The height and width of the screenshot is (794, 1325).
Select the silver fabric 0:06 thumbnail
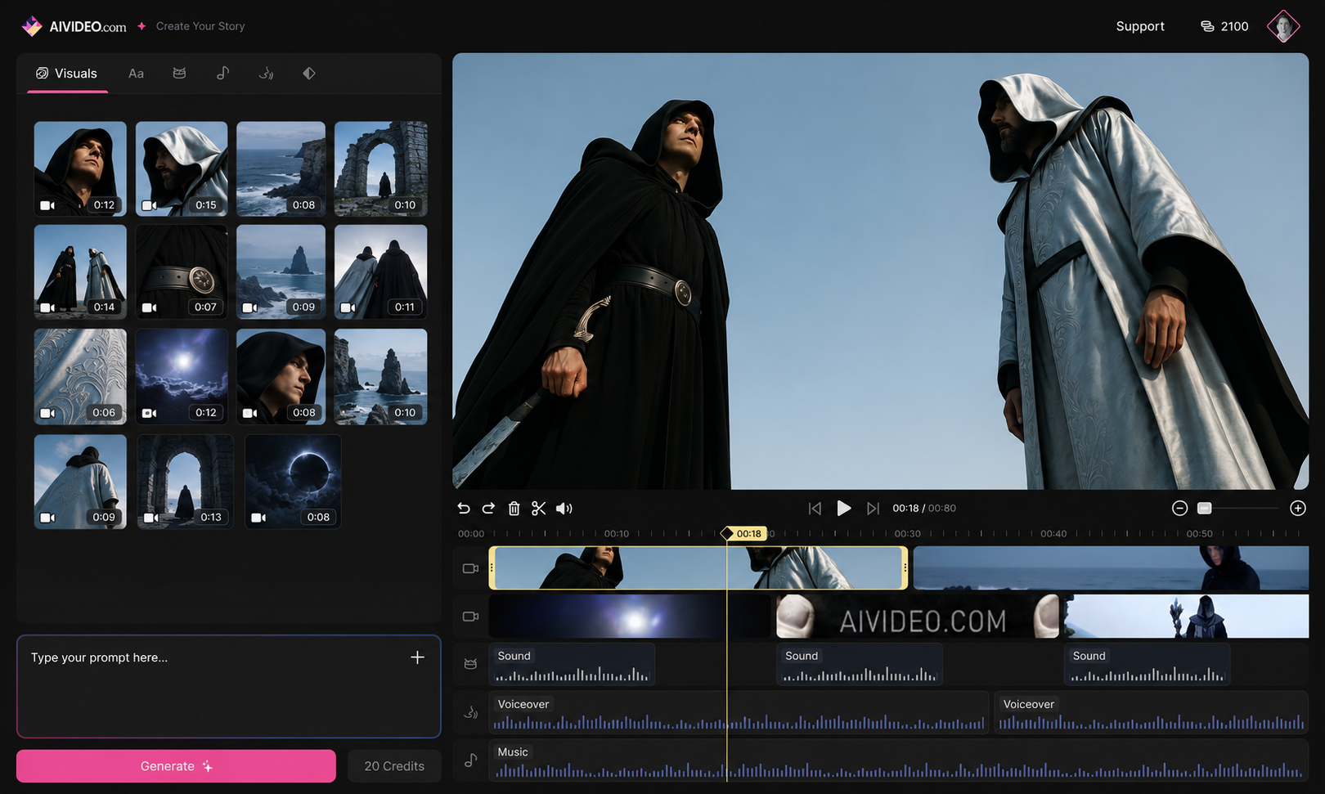pos(80,377)
